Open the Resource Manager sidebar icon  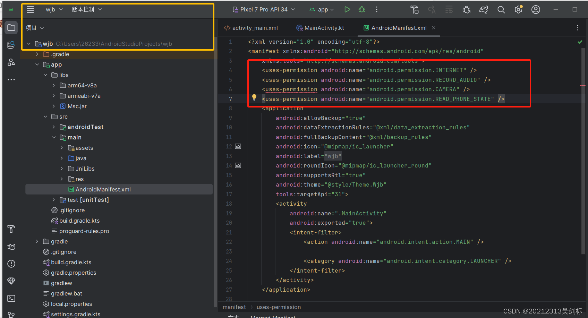tap(11, 45)
